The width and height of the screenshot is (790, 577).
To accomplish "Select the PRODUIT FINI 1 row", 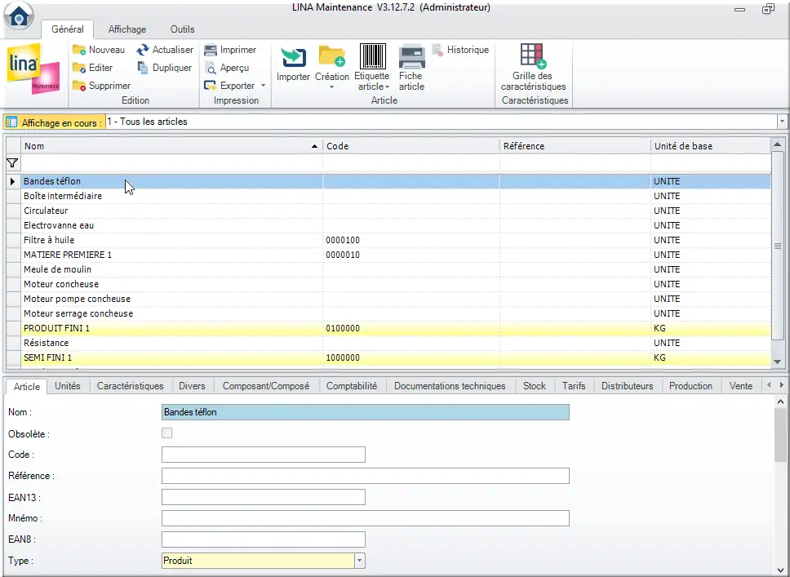I will [x=163, y=328].
